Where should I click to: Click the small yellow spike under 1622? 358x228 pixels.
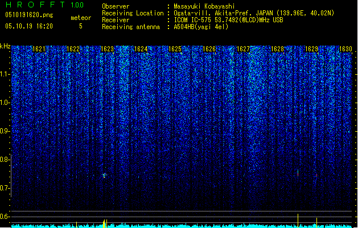click(76, 225)
